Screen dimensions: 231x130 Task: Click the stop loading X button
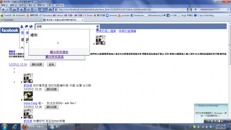point(35,10)
